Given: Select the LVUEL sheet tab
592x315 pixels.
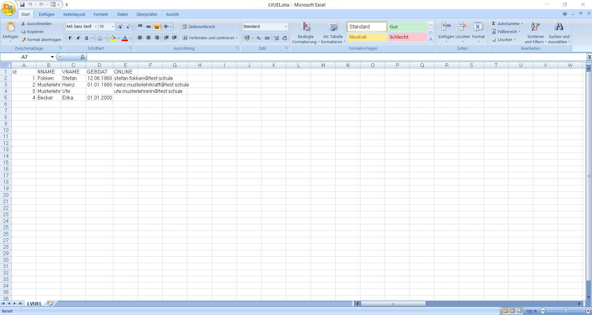Looking at the screenshot, I should pos(34,304).
